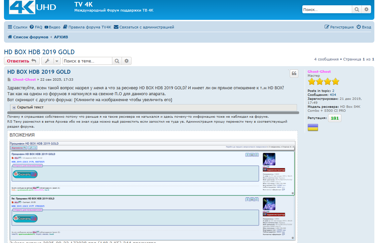Click the Ответить reply button
The height and width of the screenshot is (243, 378).
(21, 61)
